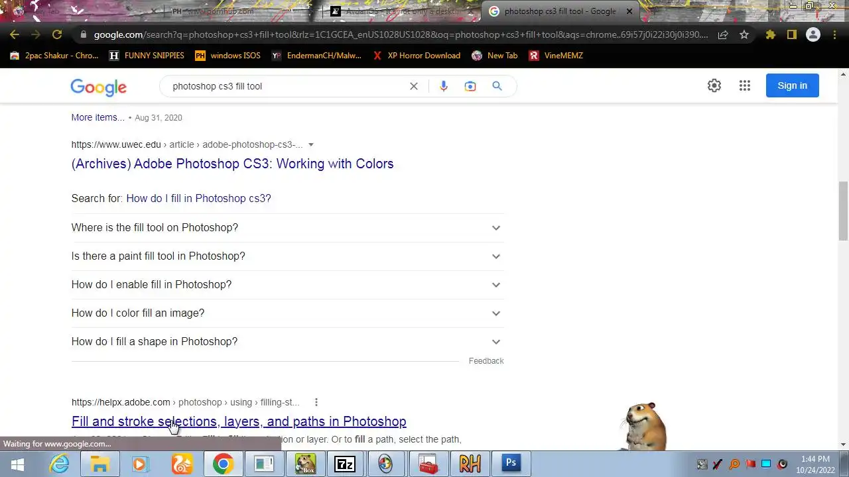Viewport: 849px width, 477px height.
Task: Click the magnifier search button
Action: click(x=497, y=86)
